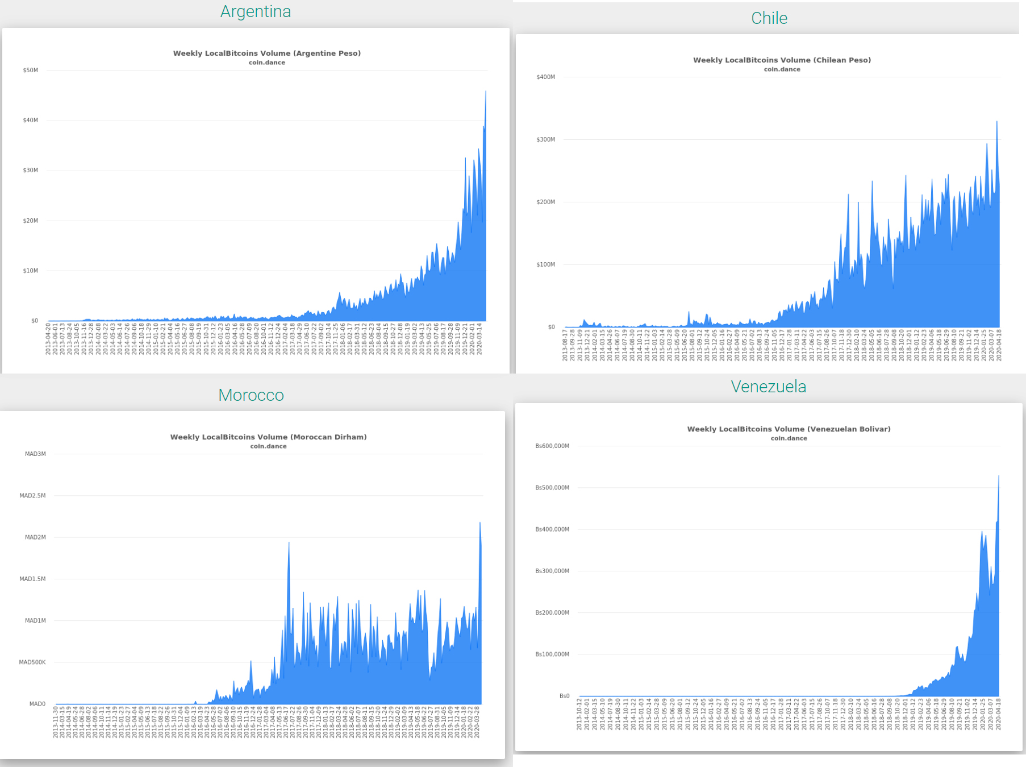Screen dimensions: 1026x767
Task: Click the MAD2.5M axis label
Action: pyautogui.click(x=32, y=496)
